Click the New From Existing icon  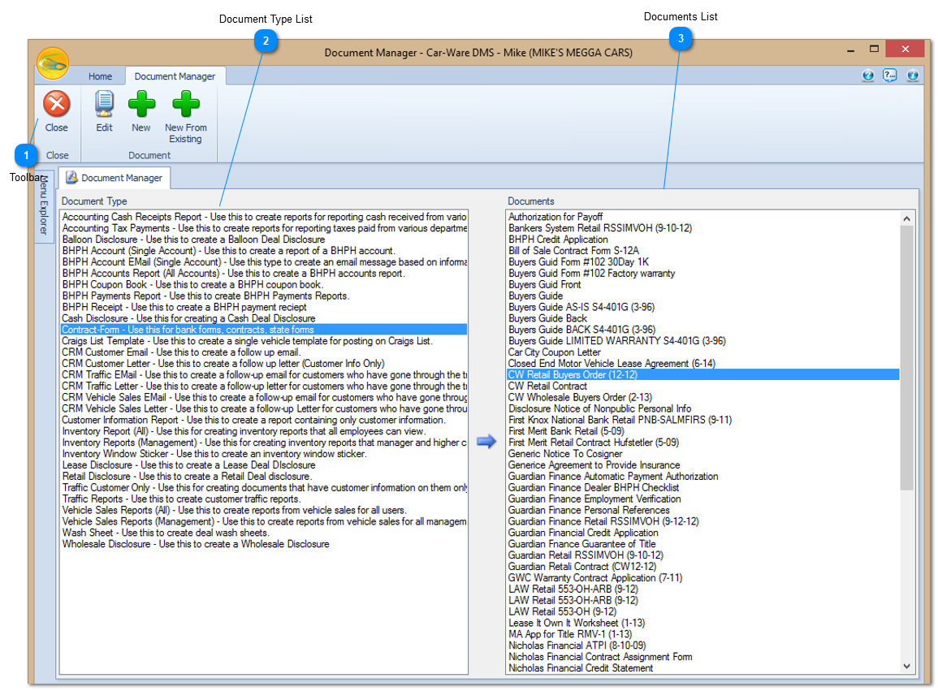(185, 104)
